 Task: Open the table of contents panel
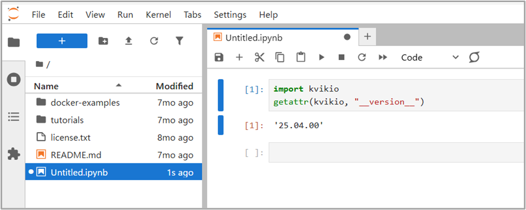point(14,116)
